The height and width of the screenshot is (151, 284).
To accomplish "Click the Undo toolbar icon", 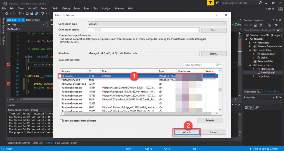I will pyautogui.click(x=42, y=13).
